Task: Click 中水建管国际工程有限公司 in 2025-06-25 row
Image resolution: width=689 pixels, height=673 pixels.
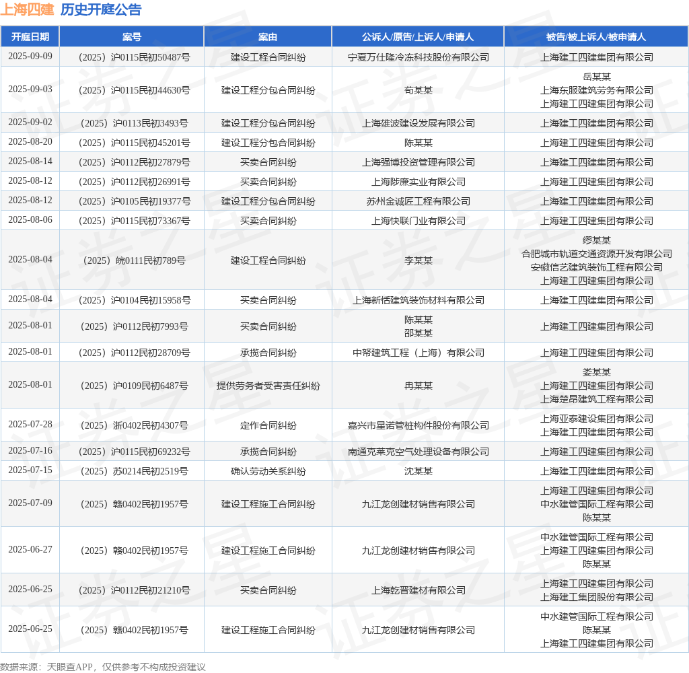Action: [595, 616]
